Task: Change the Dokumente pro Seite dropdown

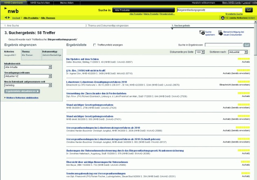Action: click(200, 52)
